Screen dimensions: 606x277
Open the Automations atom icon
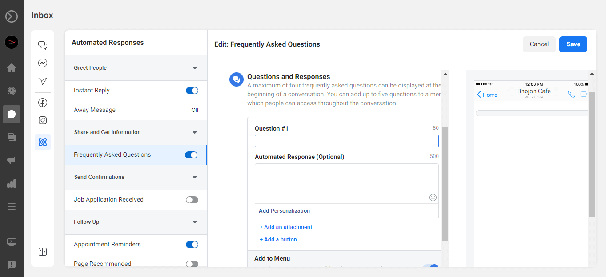[x=42, y=142]
